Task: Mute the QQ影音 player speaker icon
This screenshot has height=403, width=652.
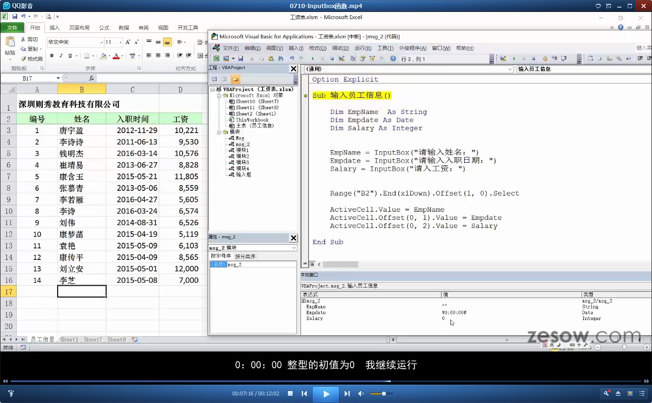Action: [361, 393]
